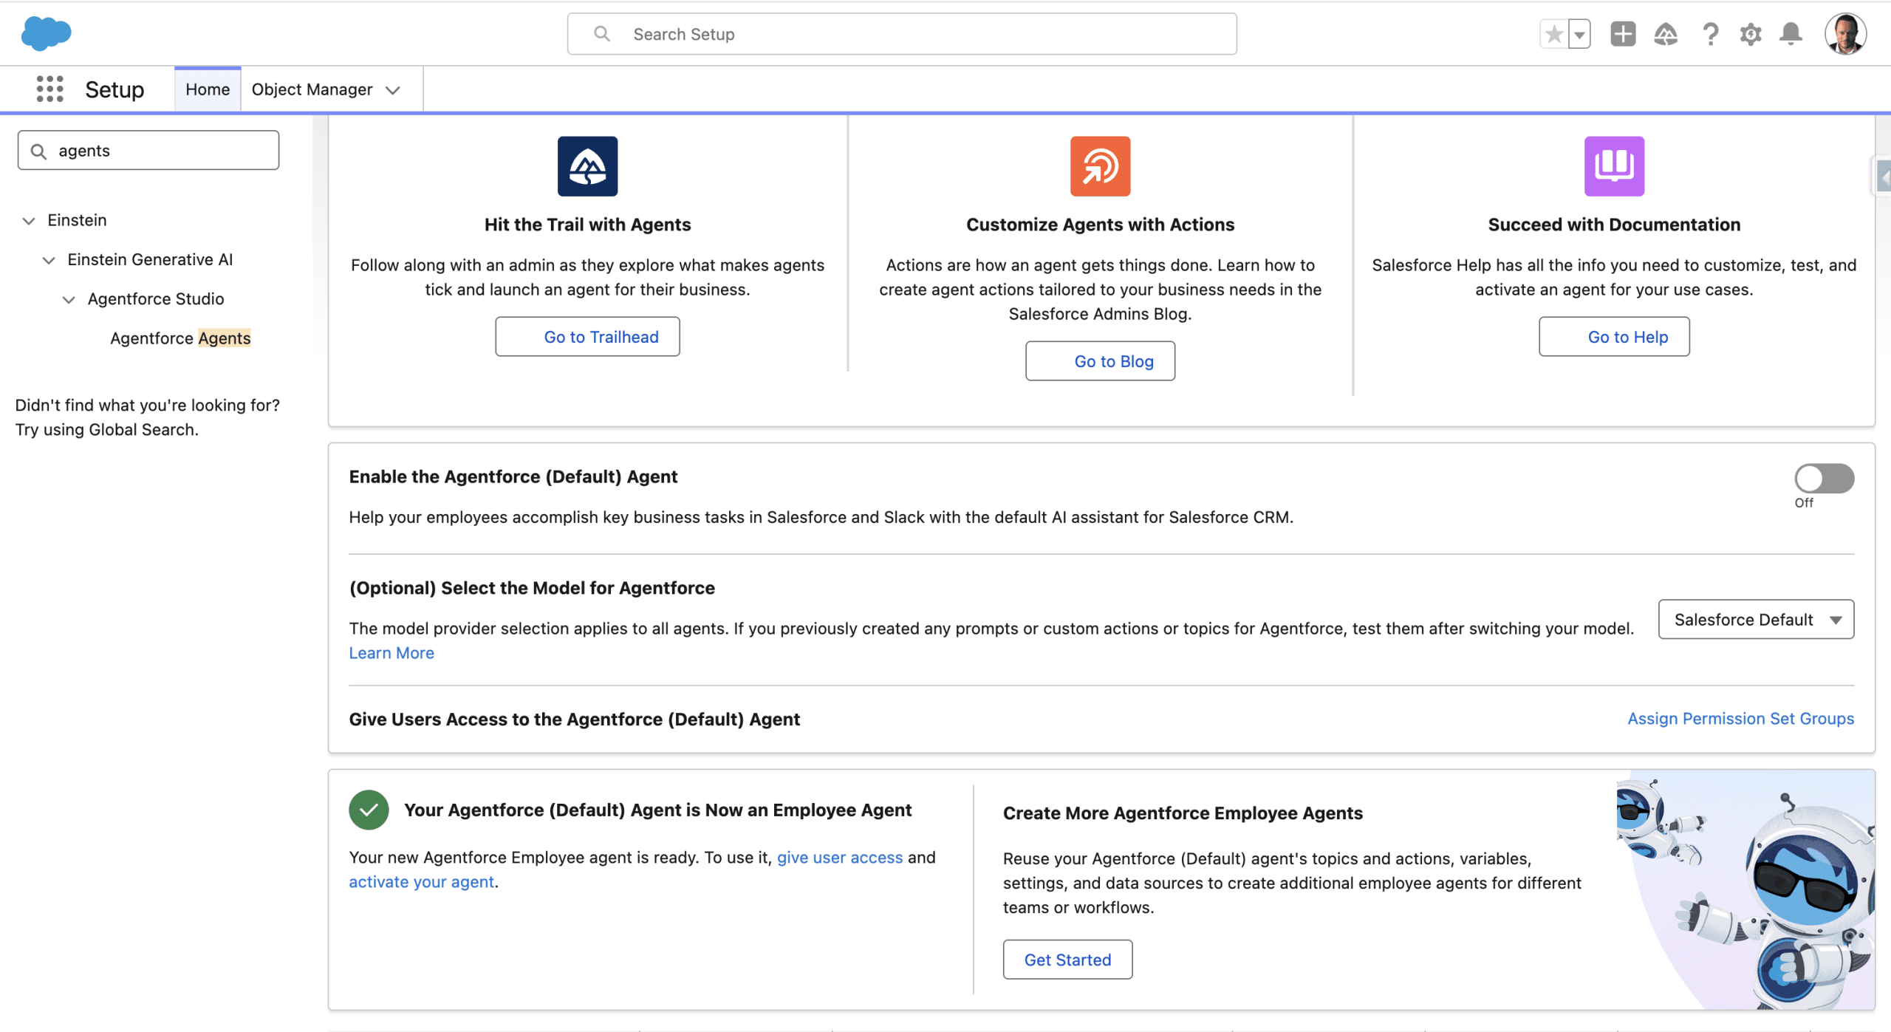Collapse the Agentforce Studio tree node
The width and height of the screenshot is (1891, 1032).
(69, 299)
